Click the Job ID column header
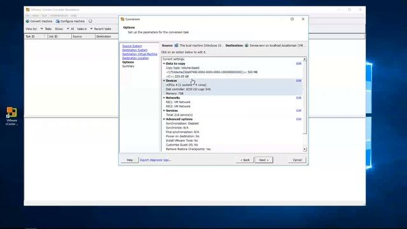This screenshot has height=229, width=407. click(x=60, y=37)
